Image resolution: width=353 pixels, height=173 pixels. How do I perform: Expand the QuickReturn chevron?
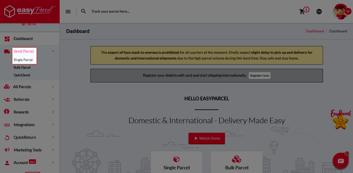coord(53,137)
